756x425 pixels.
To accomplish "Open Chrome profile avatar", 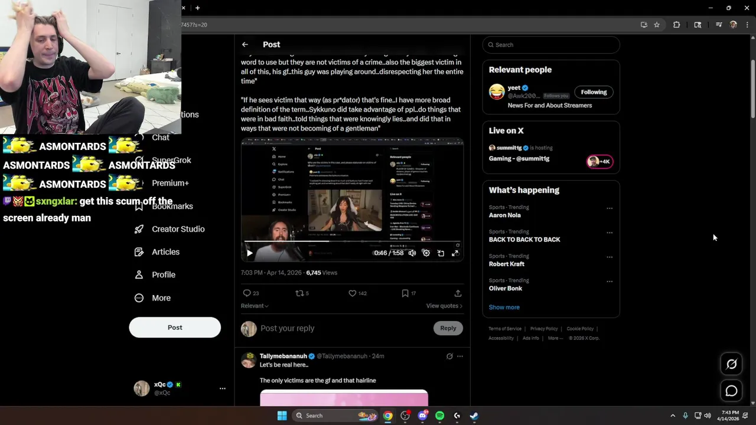I will 733,25.
